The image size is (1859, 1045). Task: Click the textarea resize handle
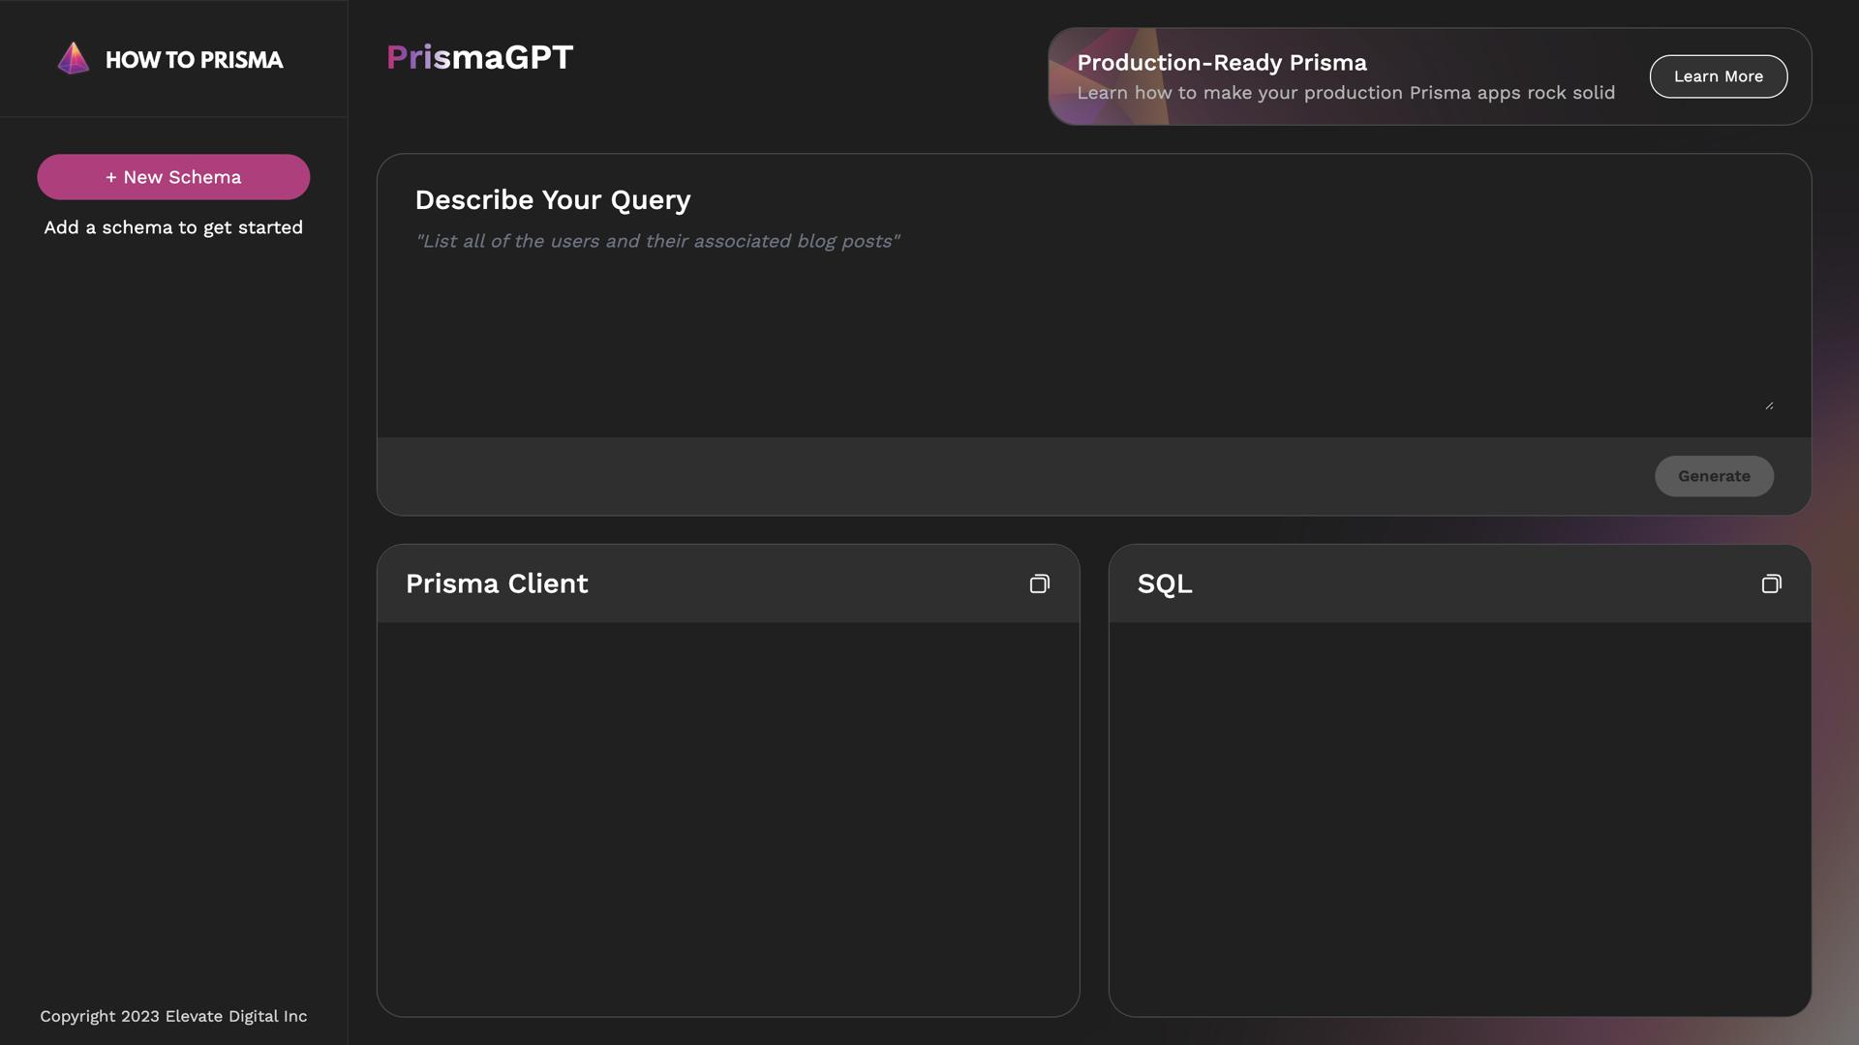(x=1771, y=403)
